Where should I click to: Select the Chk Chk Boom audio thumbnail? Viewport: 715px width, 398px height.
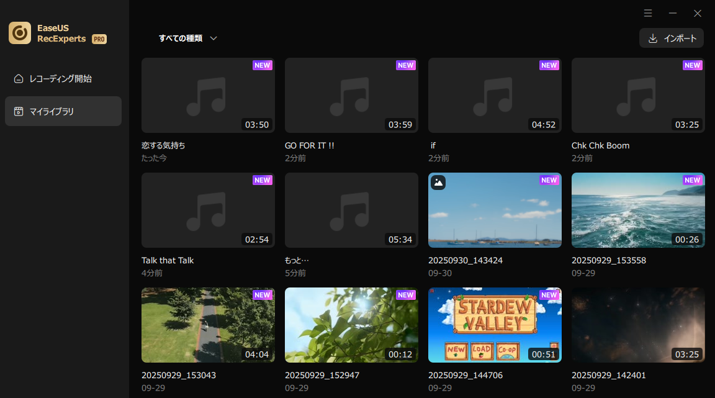coord(638,95)
